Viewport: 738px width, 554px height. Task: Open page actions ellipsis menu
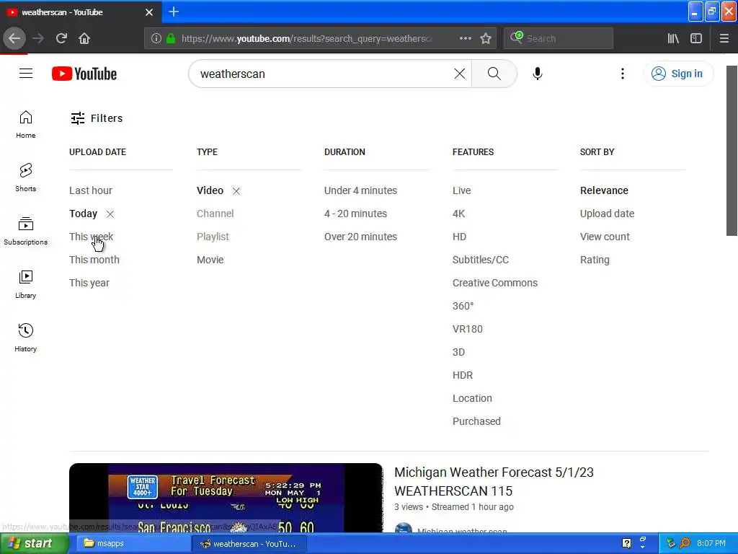(x=465, y=38)
